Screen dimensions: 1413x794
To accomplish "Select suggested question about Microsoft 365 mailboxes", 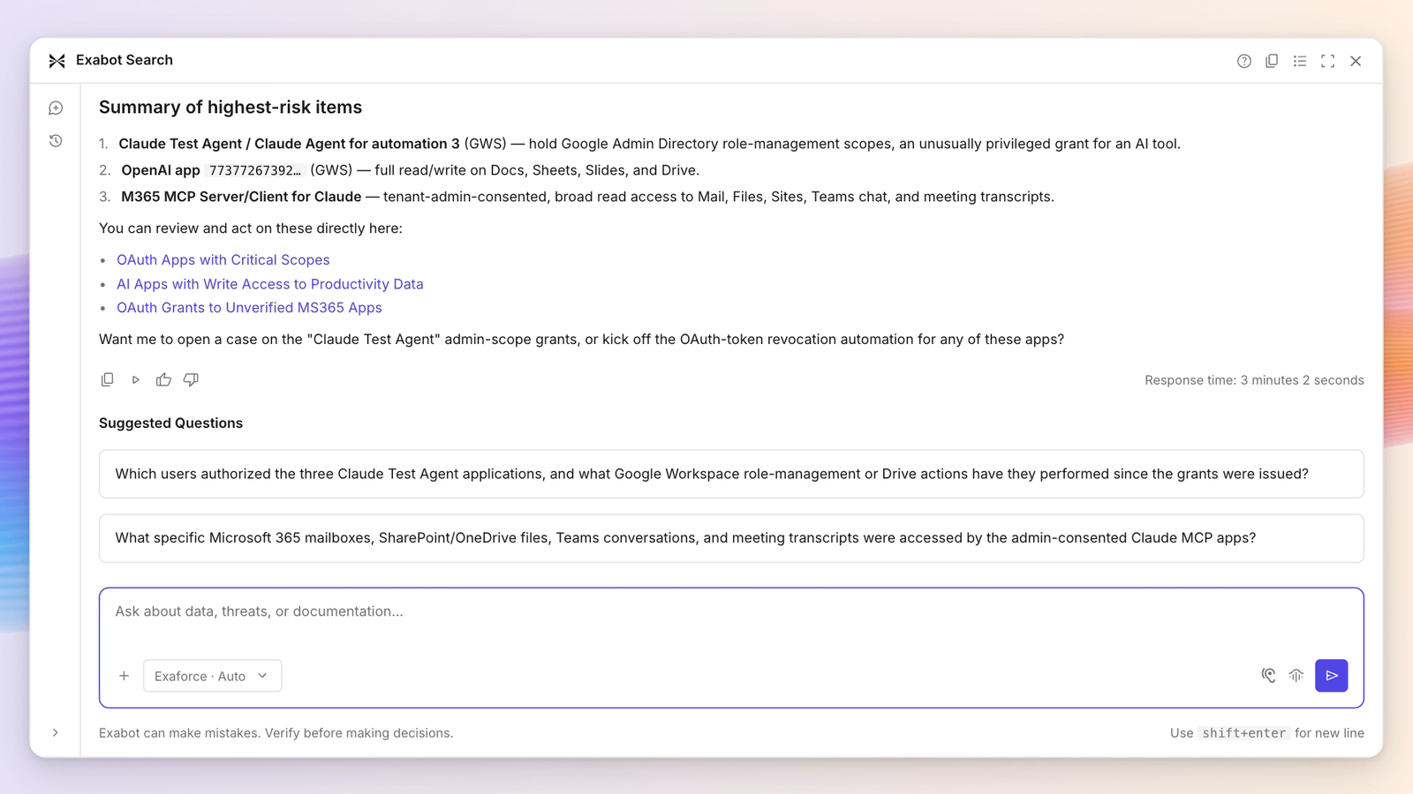I will pyautogui.click(x=731, y=538).
